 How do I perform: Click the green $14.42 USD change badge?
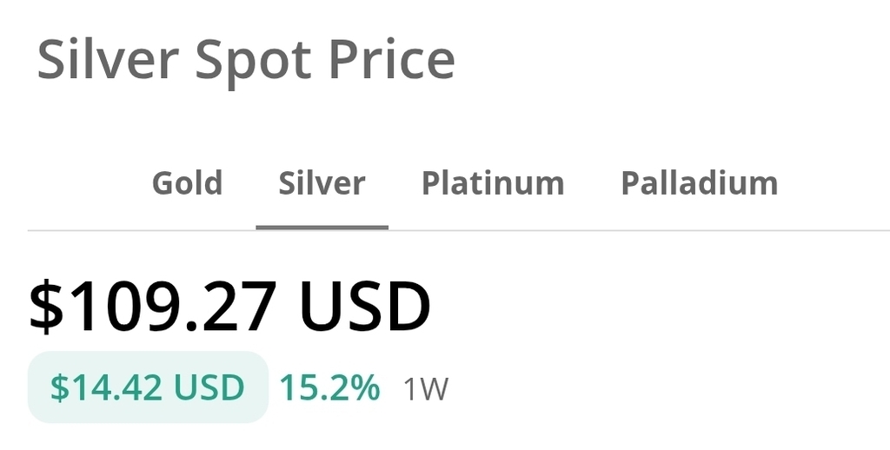[x=148, y=387]
